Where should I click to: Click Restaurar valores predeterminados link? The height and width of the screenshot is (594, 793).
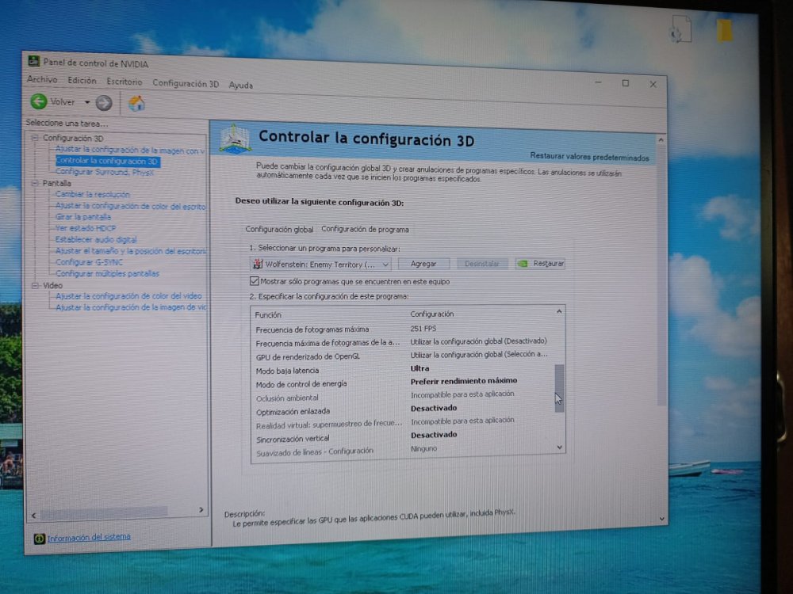(589, 157)
